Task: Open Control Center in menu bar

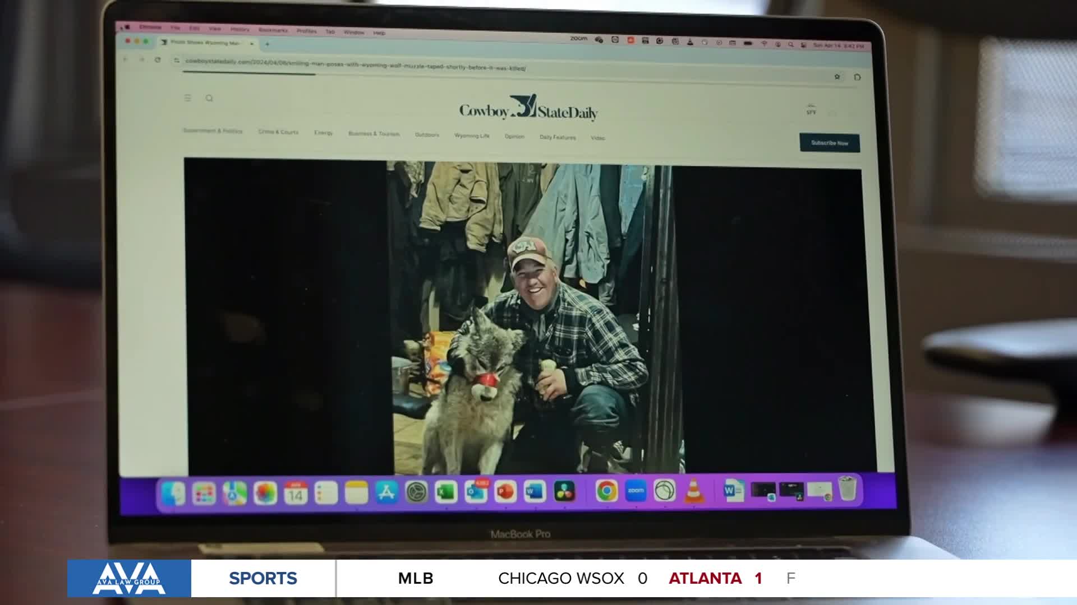Action: pyautogui.click(x=804, y=45)
